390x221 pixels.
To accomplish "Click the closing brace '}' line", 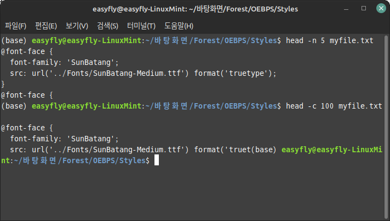I will pyautogui.click(x=3, y=84).
